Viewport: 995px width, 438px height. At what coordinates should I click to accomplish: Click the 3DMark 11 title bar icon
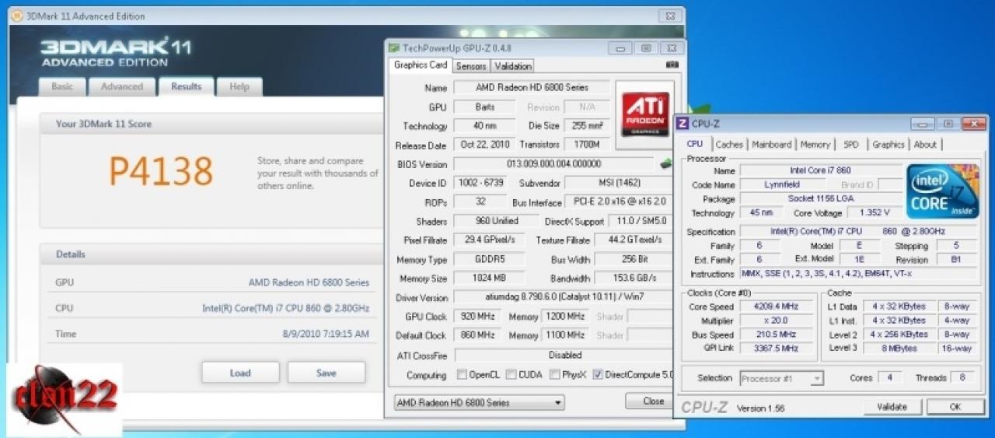click(16, 16)
